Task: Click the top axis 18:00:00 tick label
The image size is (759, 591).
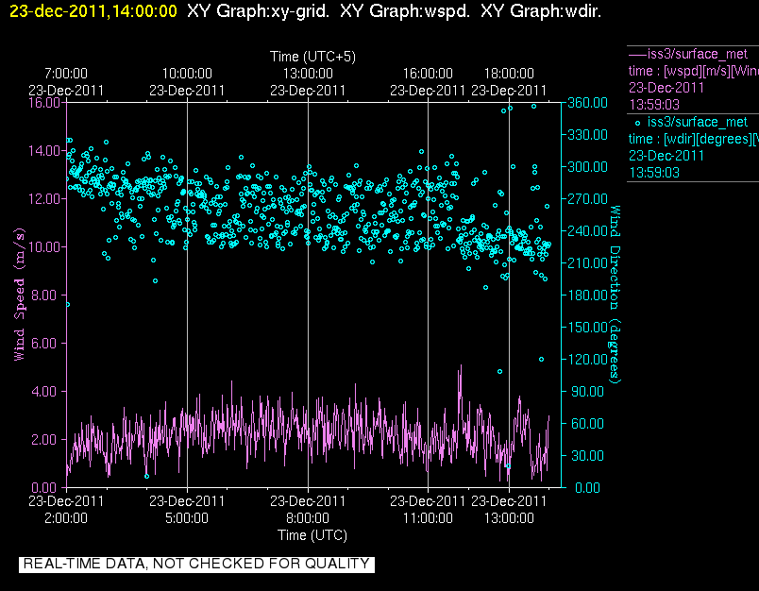Action: [x=509, y=74]
